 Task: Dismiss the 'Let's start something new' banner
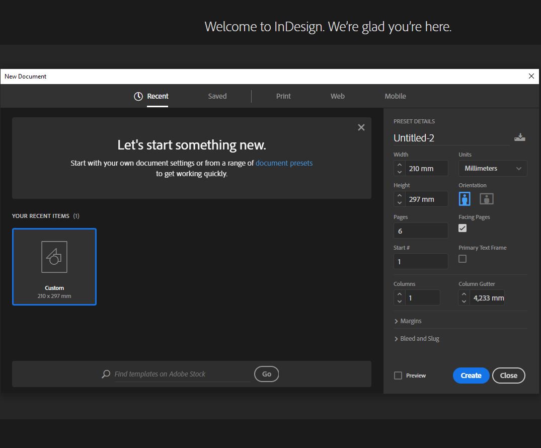point(361,127)
